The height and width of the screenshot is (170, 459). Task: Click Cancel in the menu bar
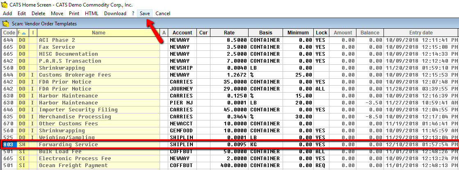tap(163, 14)
